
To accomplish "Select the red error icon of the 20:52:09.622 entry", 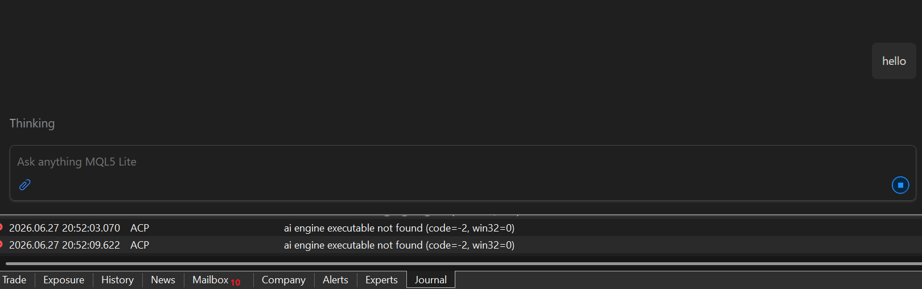I will click(x=1, y=245).
